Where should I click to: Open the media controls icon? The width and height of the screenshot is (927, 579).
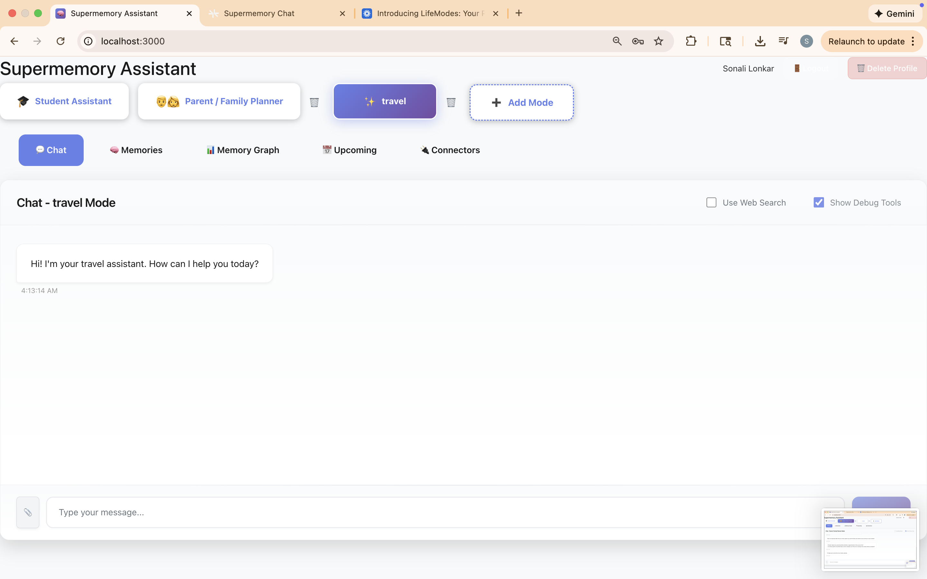[783, 41]
